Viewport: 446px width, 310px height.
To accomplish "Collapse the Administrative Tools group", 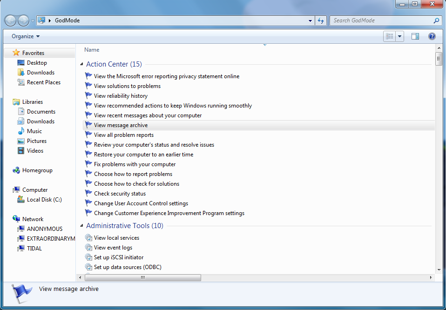I will [81, 226].
